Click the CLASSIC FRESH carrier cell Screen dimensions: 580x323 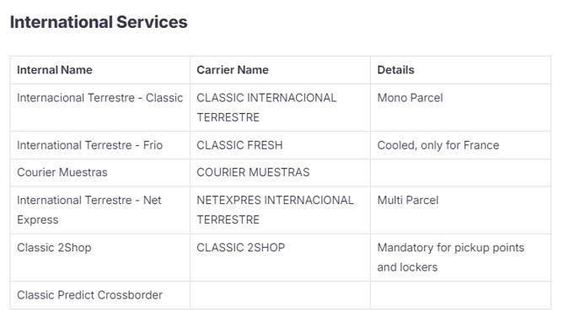[280, 145]
